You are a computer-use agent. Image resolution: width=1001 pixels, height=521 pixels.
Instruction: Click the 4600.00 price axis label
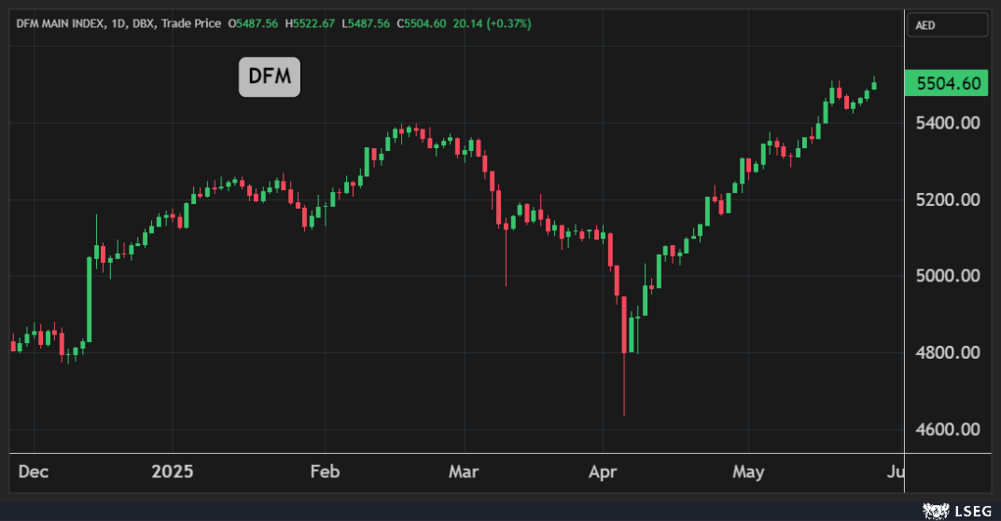pyautogui.click(x=948, y=430)
